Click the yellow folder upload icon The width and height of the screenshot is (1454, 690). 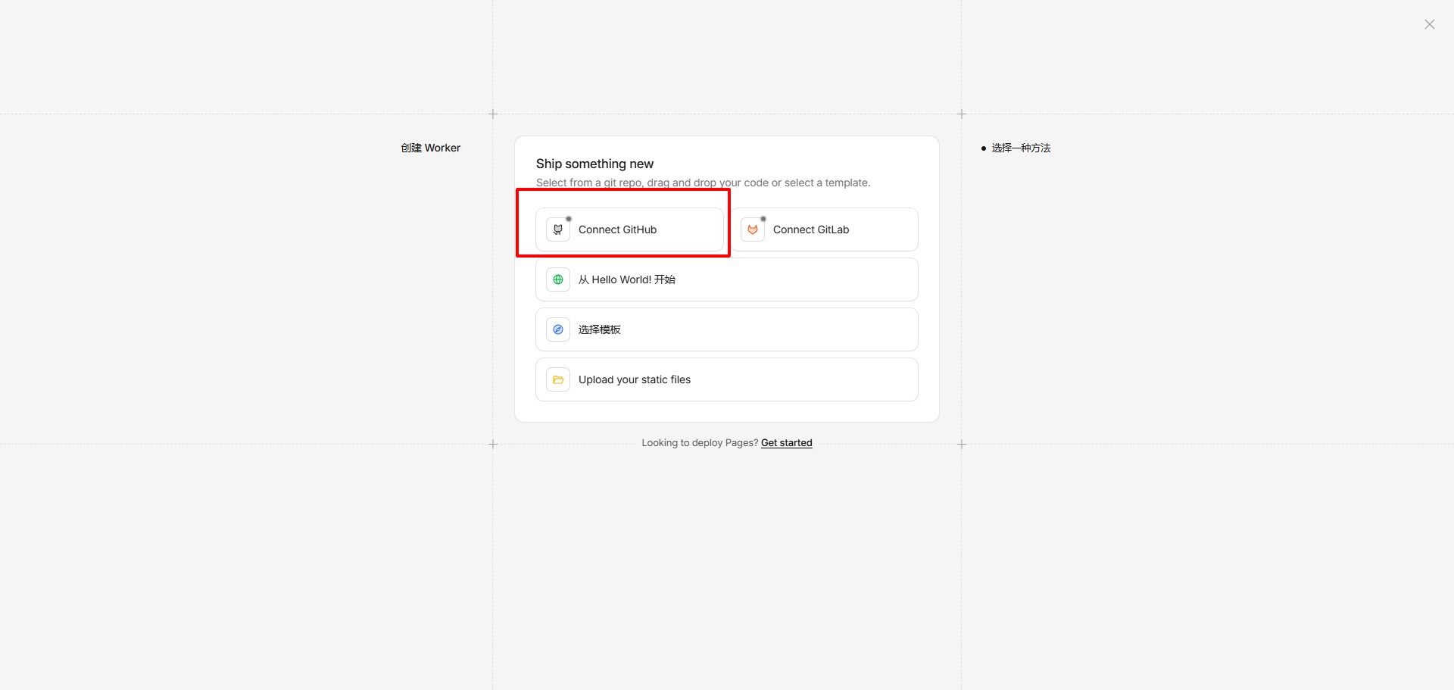[x=558, y=379]
